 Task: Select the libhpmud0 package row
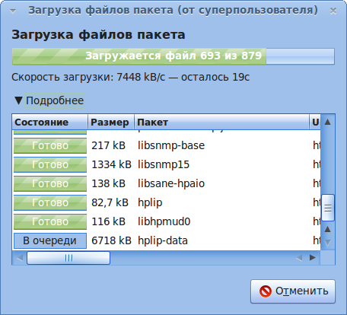point(167,221)
